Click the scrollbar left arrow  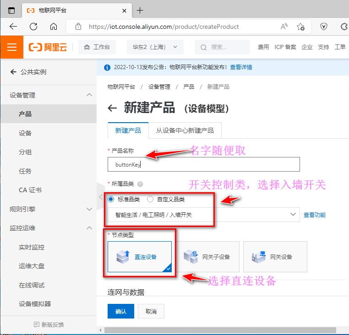pos(100,330)
